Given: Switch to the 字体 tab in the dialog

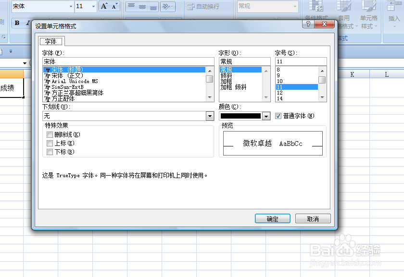Looking at the screenshot, I should [x=51, y=42].
